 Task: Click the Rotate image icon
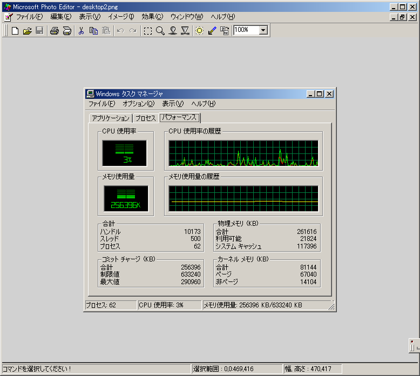(x=224, y=31)
